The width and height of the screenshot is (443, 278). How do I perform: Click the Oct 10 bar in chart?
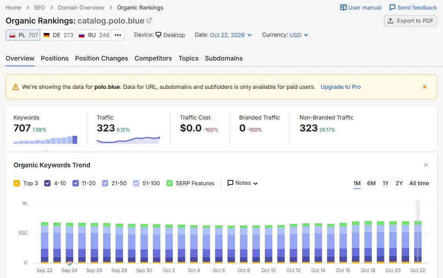pos(268,244)
